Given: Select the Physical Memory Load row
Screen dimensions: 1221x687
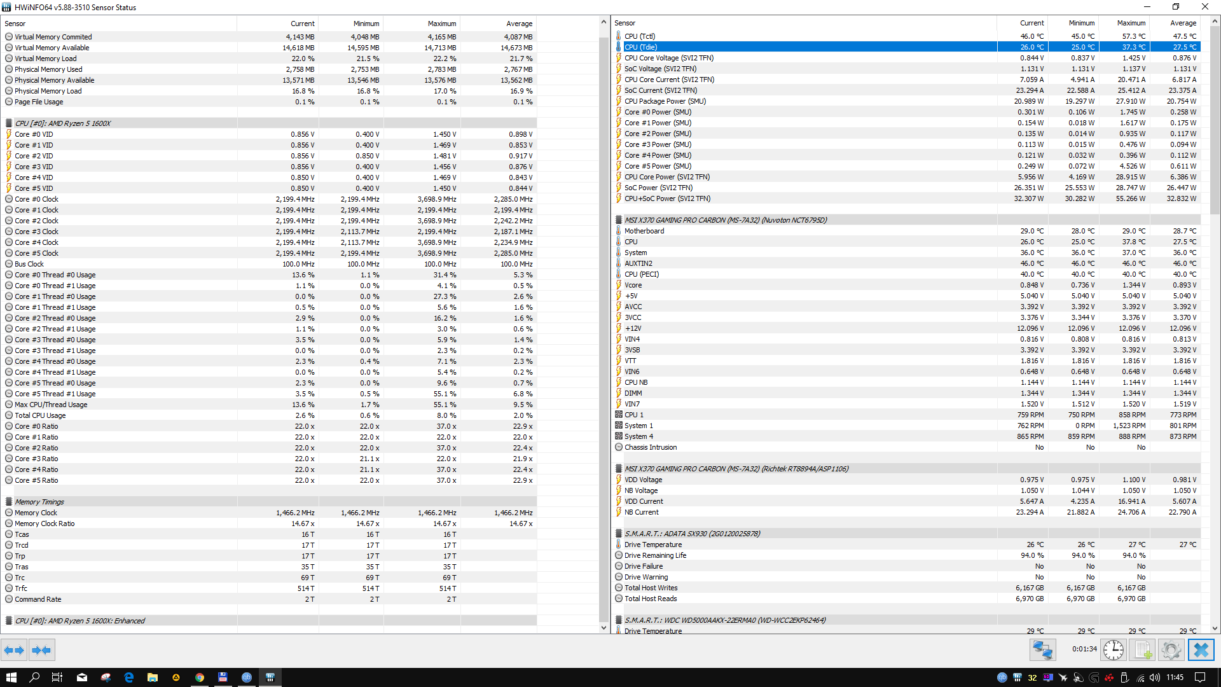Looking at the screenshot, I should click(269, 91).
